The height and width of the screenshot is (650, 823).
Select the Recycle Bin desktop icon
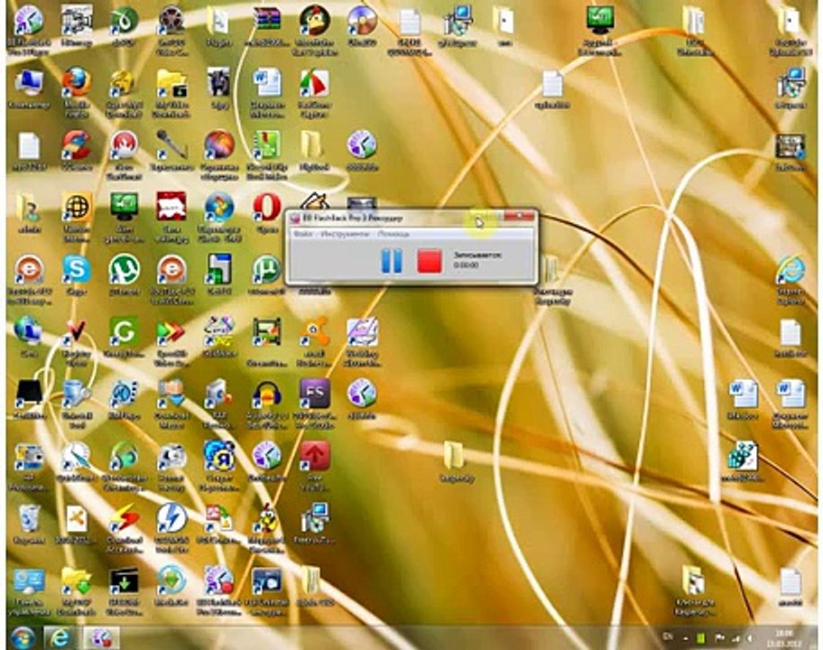28,524
